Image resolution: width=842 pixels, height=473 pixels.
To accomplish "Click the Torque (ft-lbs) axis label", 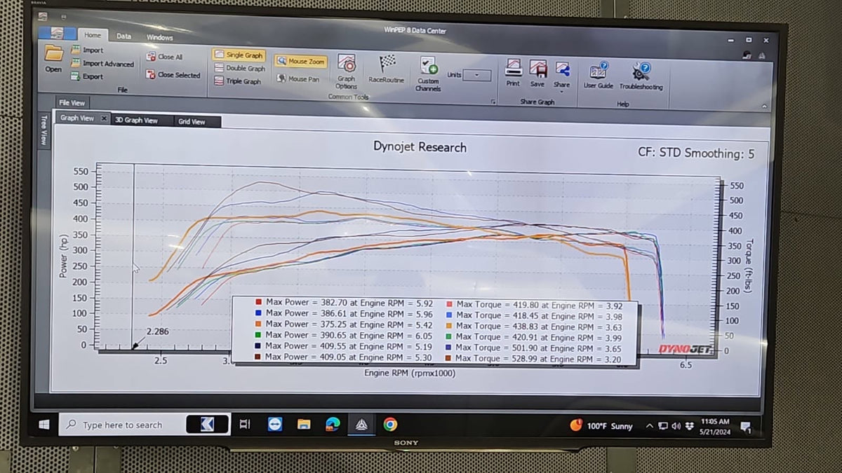I will [x=748, y=266].
